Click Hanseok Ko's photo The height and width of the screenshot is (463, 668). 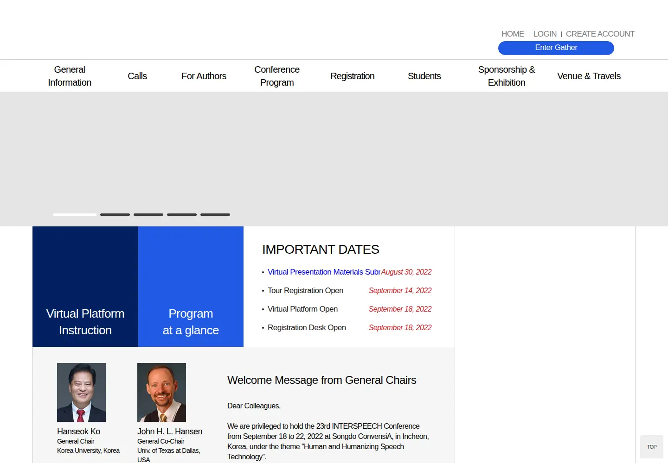coord(81,392)
